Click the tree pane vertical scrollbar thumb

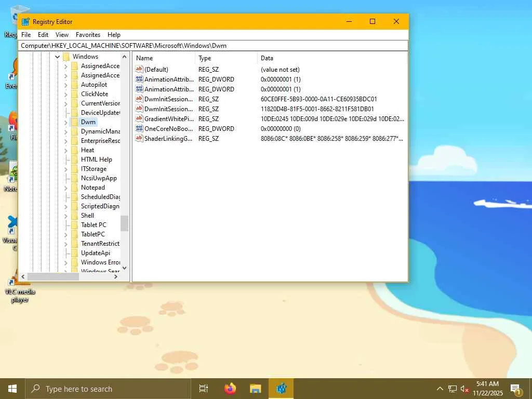coord(125,223)
